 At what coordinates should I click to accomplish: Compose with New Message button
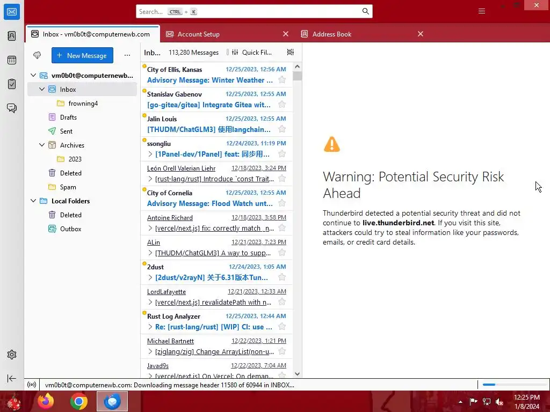82,55
